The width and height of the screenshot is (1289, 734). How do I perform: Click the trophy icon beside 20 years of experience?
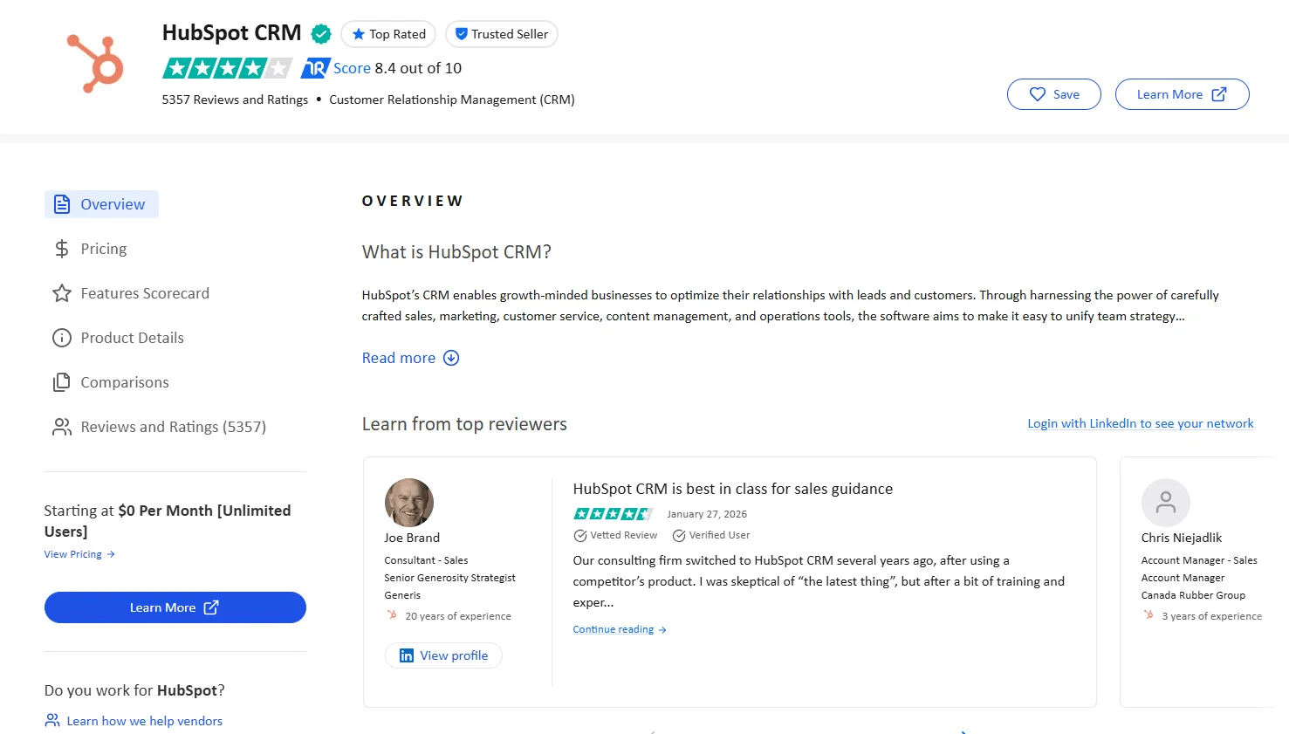click(394, 614)
